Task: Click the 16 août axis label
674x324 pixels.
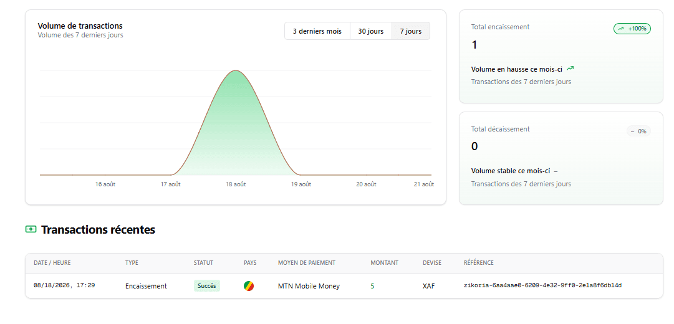Action: [x=105, y=184]
